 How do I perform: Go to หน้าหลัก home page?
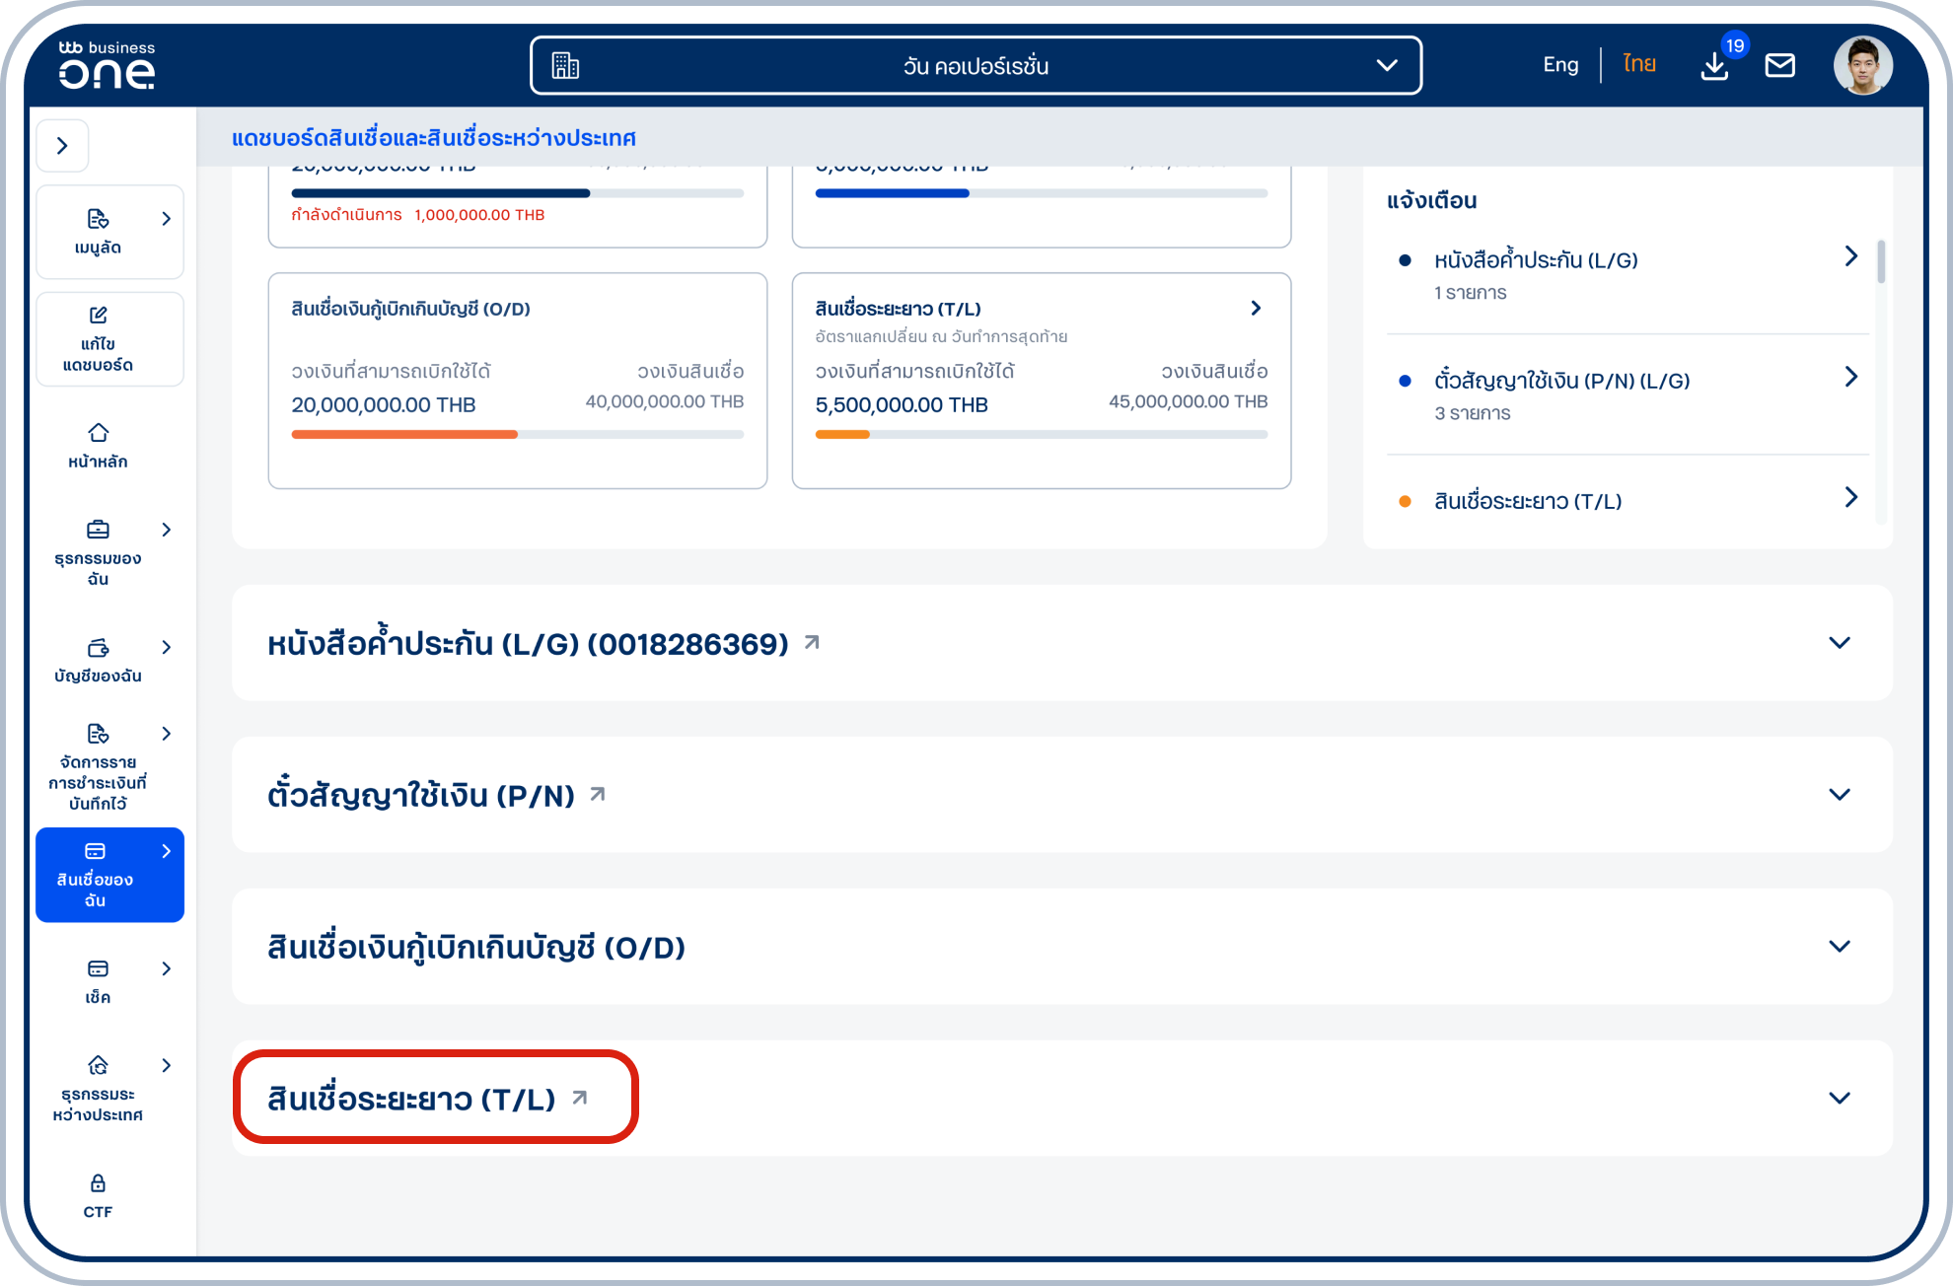pos(97,444)
